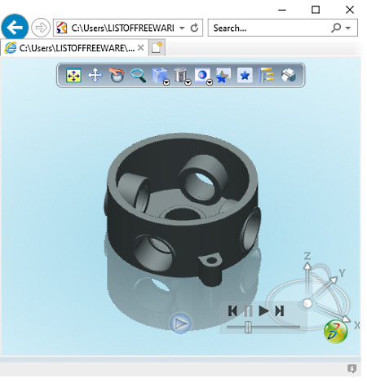Select the Zoom magnifier tool
The width and height of the screenshot is (367, 383).
pyautogui.click(x=139, y=75)
